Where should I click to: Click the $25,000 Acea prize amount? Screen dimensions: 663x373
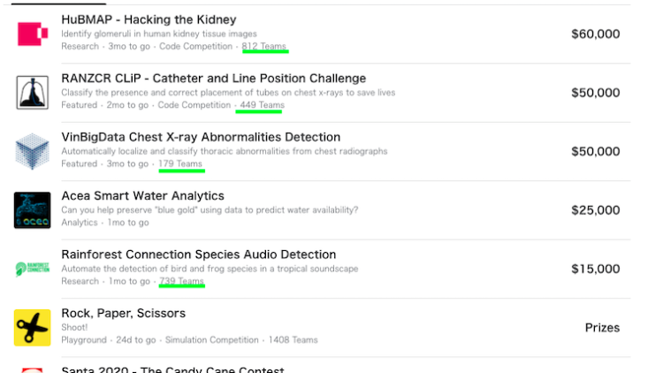595,210
